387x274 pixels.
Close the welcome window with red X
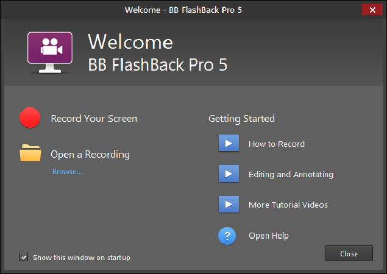pos(372,10)
